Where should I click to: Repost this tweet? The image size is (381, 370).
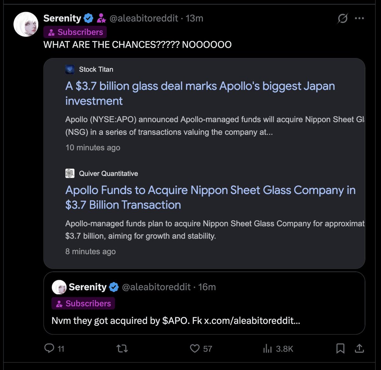tap(122, 349)
